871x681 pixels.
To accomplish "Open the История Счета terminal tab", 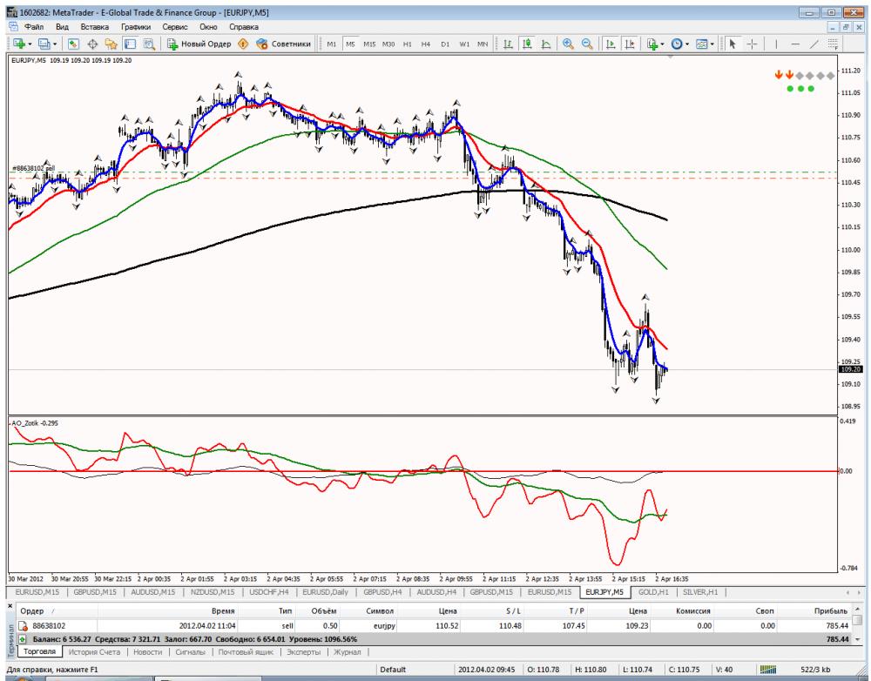I will click(94, 651).
